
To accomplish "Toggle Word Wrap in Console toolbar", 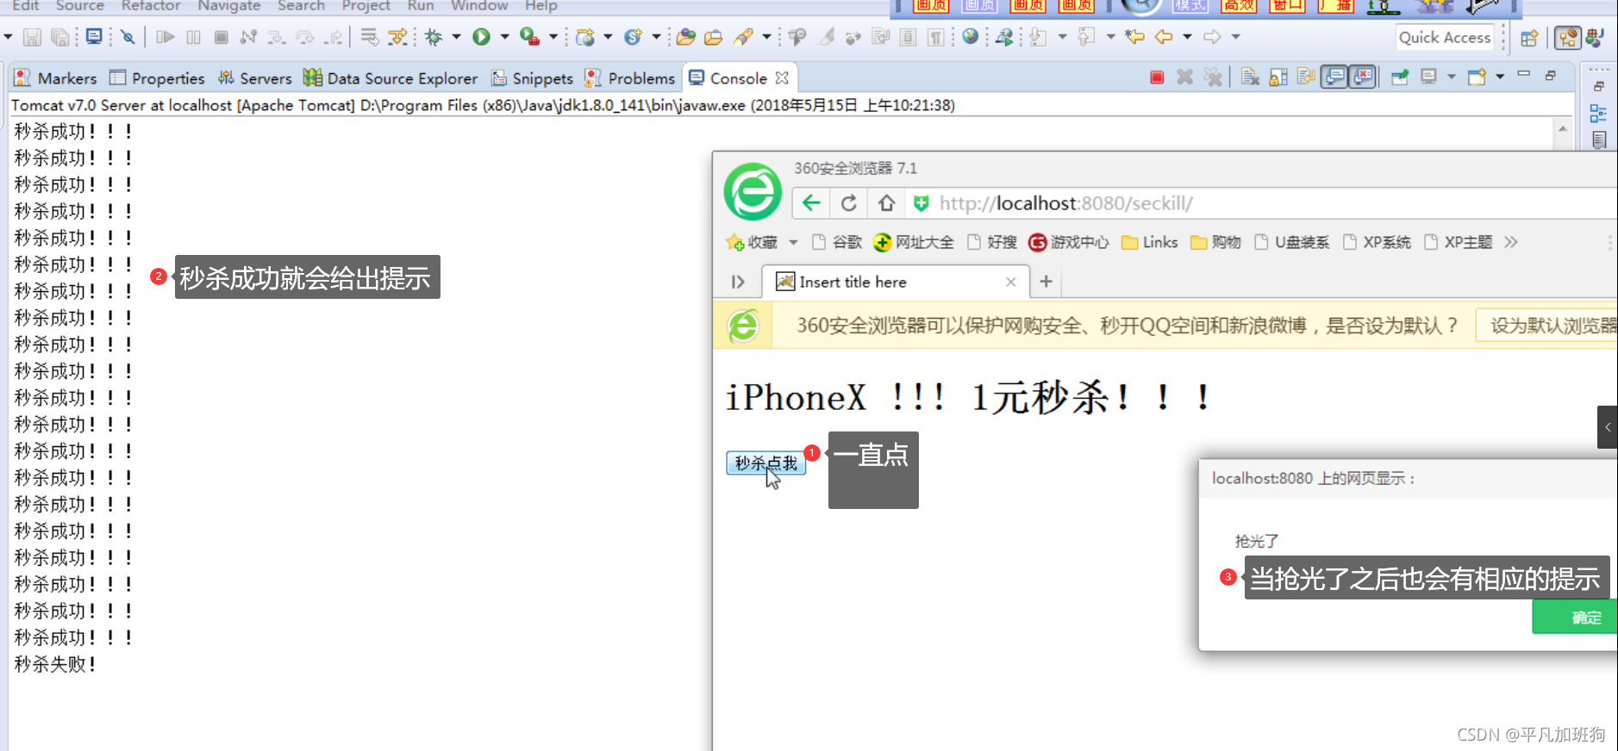I will click(x=1306, y=78).
